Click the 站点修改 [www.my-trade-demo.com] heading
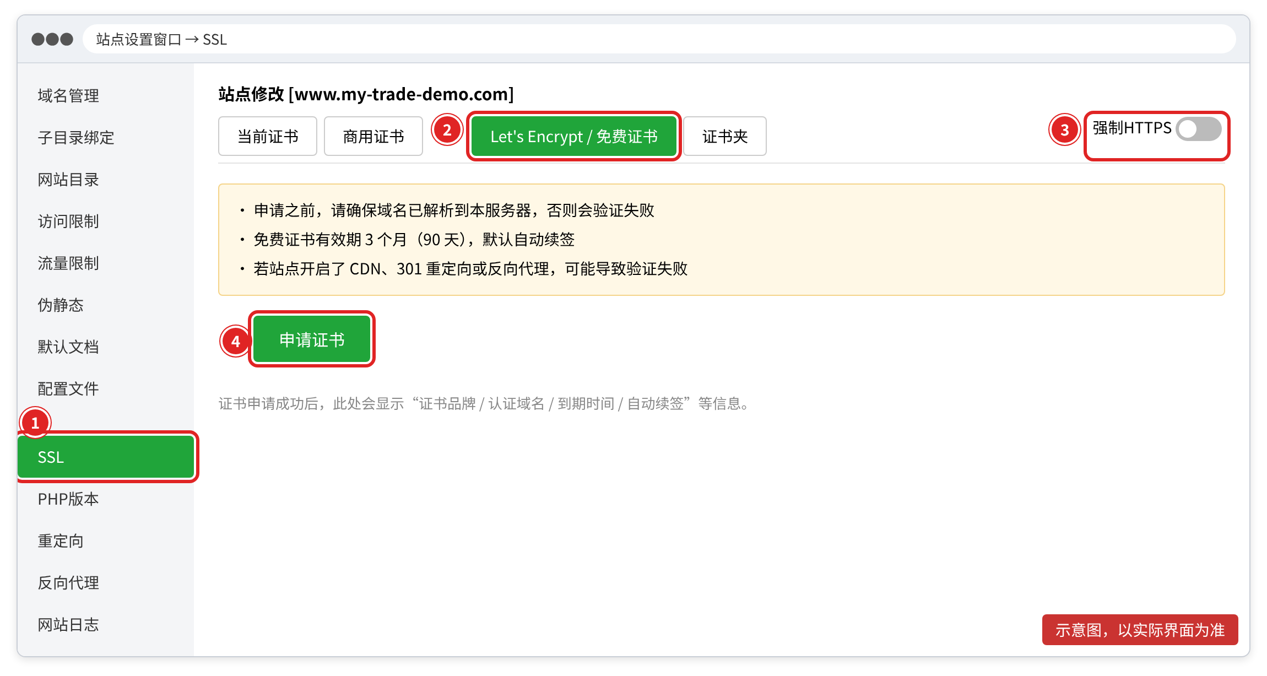1267x676 pixels. (366, 94)
